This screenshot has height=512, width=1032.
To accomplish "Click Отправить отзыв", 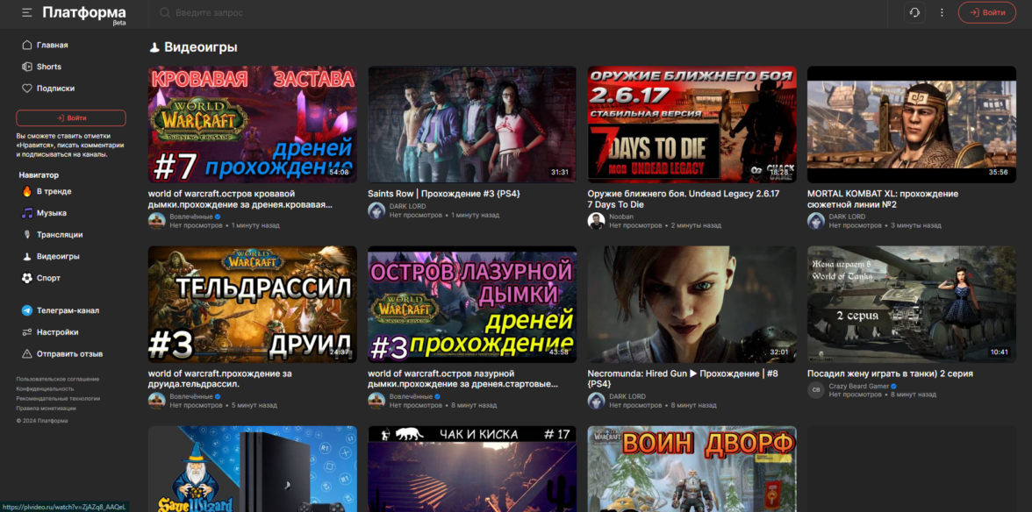I will pos(71,354).
